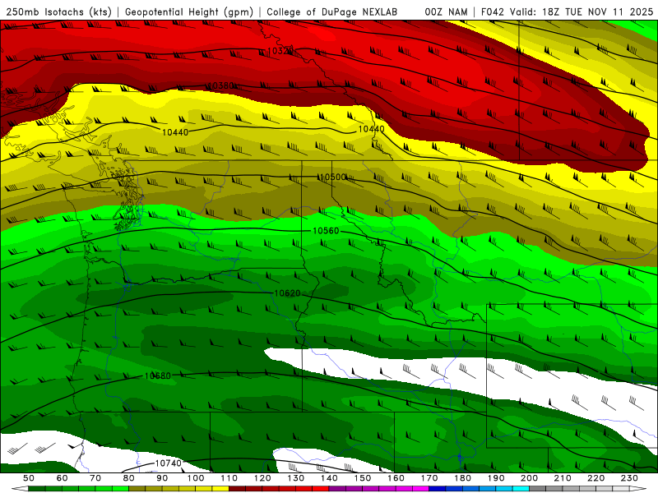Click the 50 knot scale label

pos(29,478)
